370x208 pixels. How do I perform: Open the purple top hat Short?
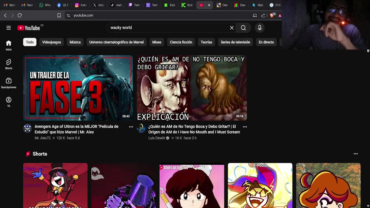click(x=123, y=185)
